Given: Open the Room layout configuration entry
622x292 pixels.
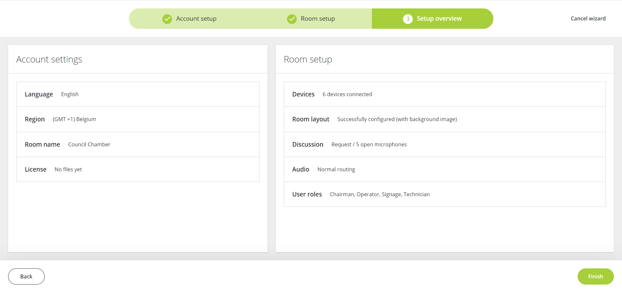Looking at the screenshot, I should pos(444,119).
